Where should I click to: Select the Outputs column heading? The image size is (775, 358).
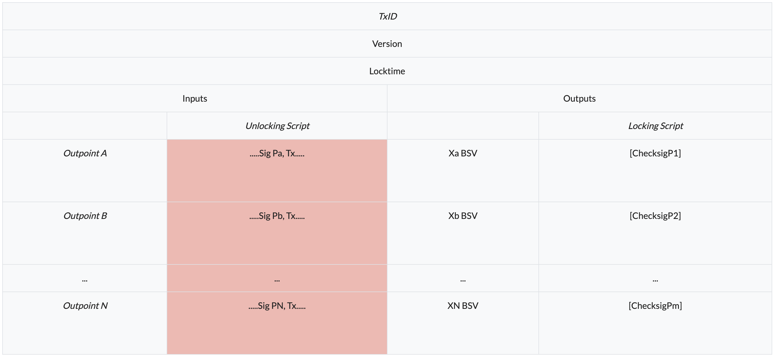tap(579, 99)
